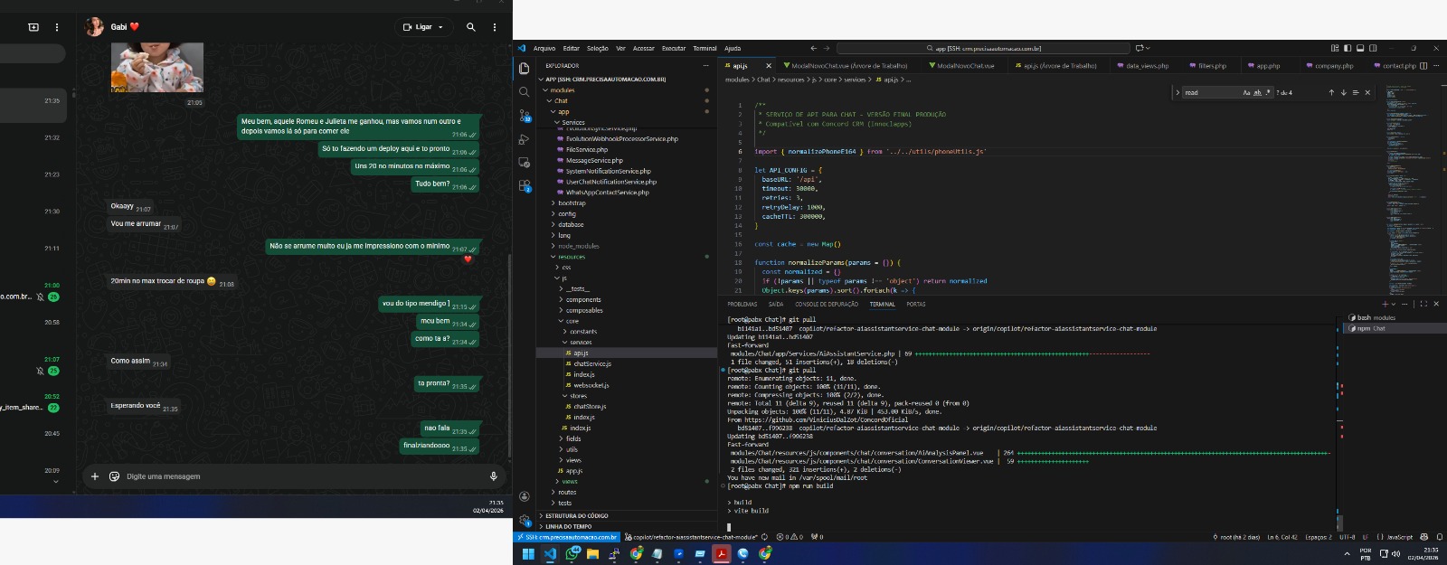Image resolution: width=1447 pixels, height=565 pixels.
Task: Expand the bootstrap folder in explorer
Action: tap(572, 203)
